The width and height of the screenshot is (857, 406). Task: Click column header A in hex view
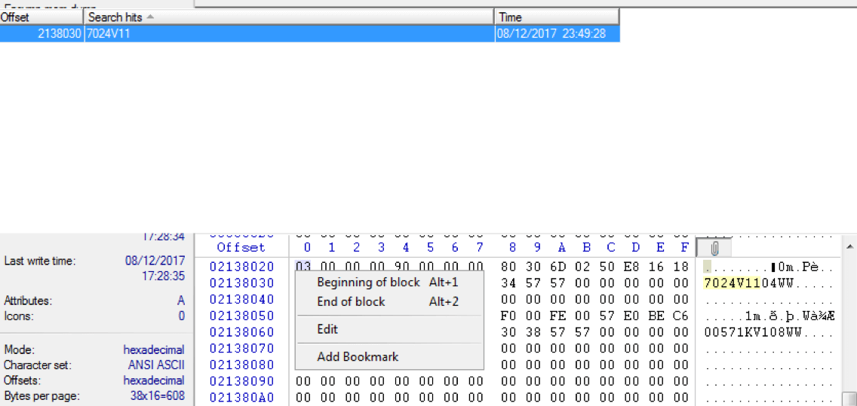(562, 248)
